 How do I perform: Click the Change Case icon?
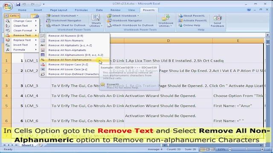(8, 21)
